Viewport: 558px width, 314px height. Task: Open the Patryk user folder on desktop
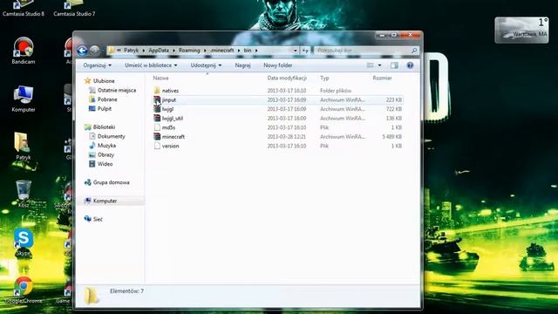pyautogui.click(x=24, y=146)
